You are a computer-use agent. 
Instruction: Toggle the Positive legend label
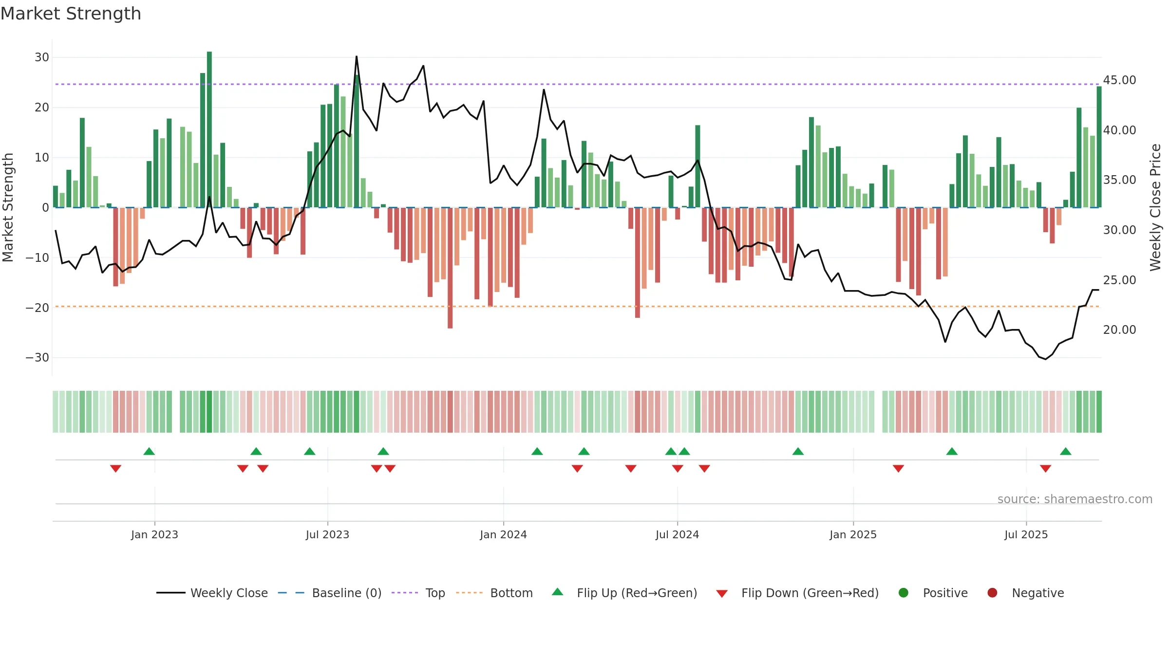click(945, 593)
